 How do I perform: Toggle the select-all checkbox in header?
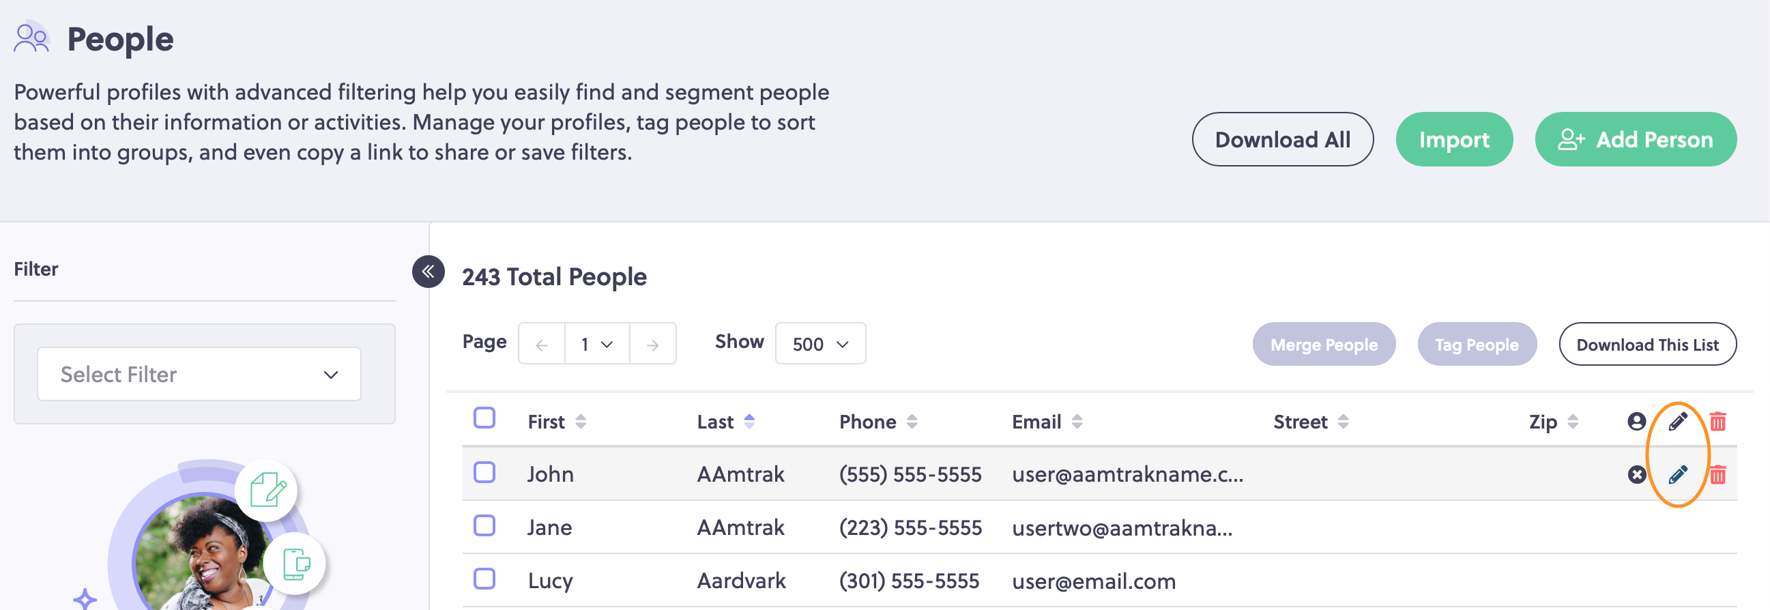click(484, 418)
